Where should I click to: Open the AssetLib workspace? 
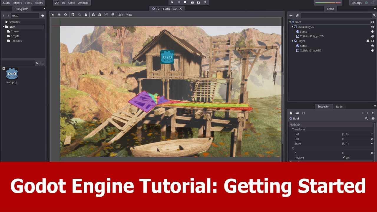pos(83,3)
